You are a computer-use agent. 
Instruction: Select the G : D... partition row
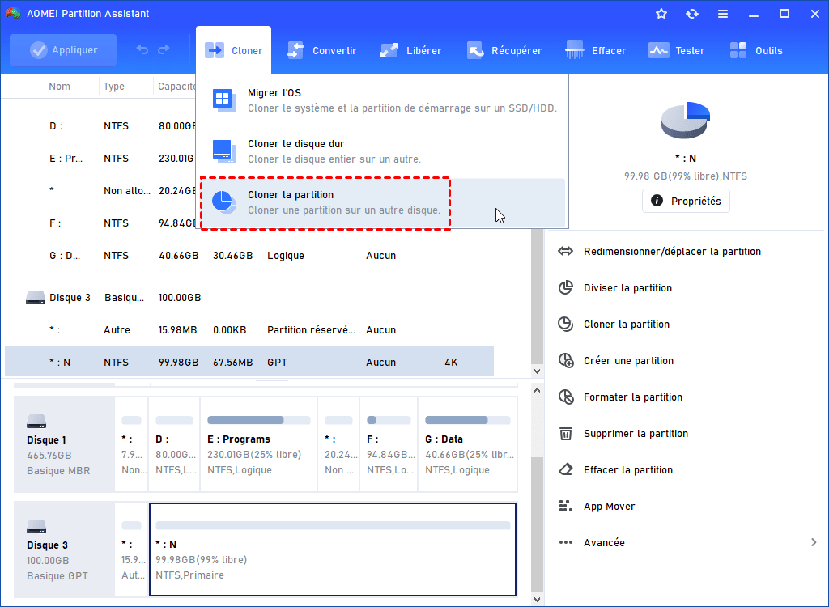pyautogui.click(x=249, y=256)
